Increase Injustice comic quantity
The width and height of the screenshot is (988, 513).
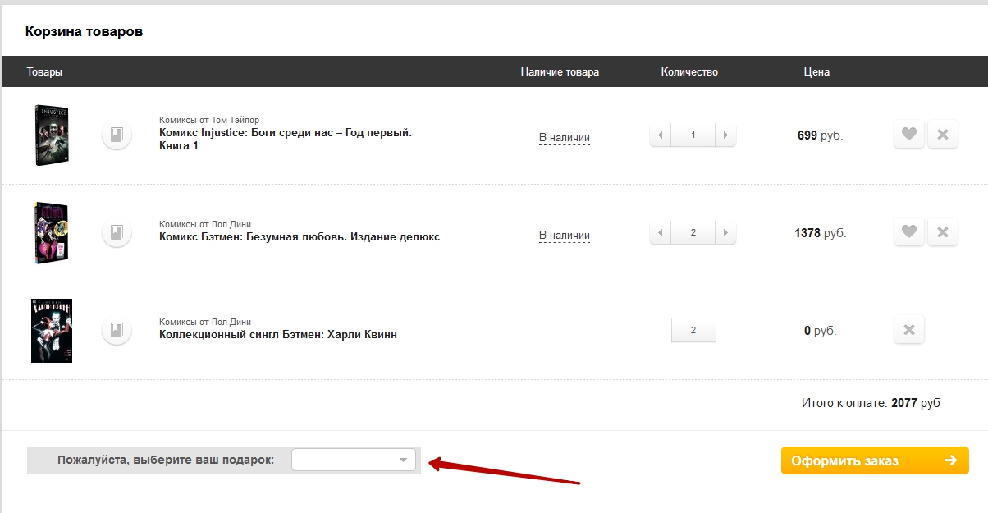click(x=725, y=135)
